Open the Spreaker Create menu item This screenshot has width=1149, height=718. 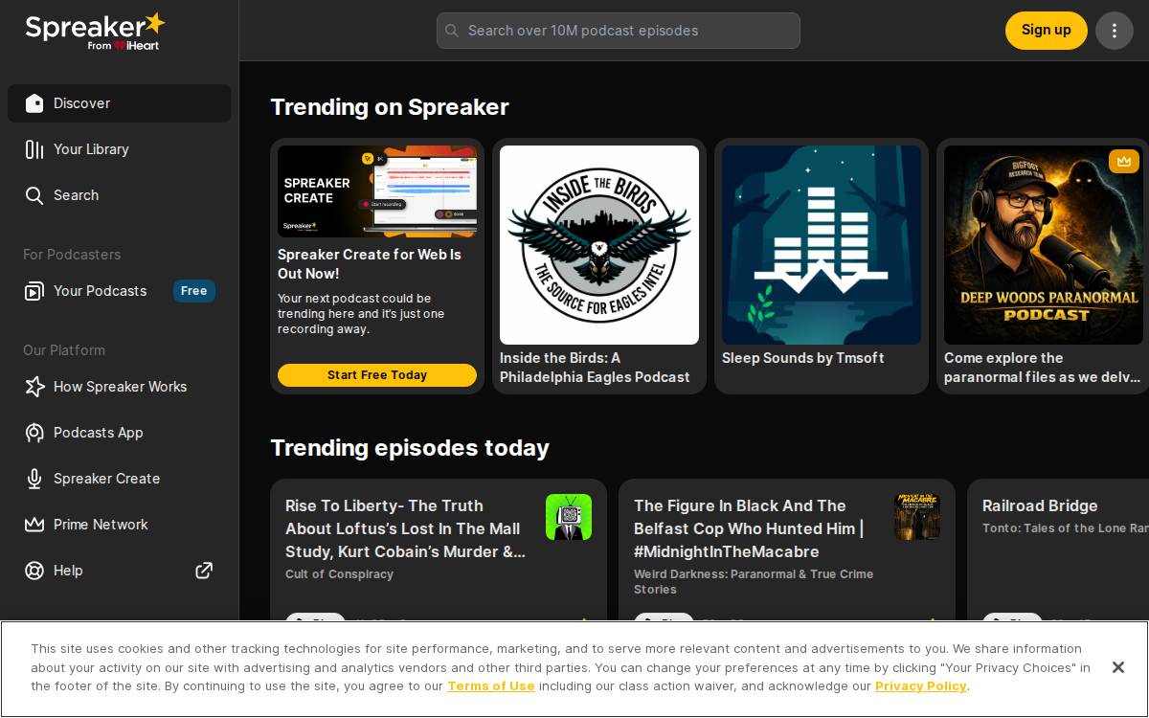119,479
